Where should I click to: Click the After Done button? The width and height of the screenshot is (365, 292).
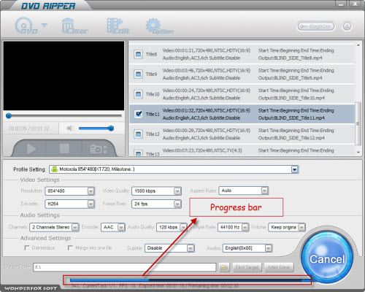point(279,267)
